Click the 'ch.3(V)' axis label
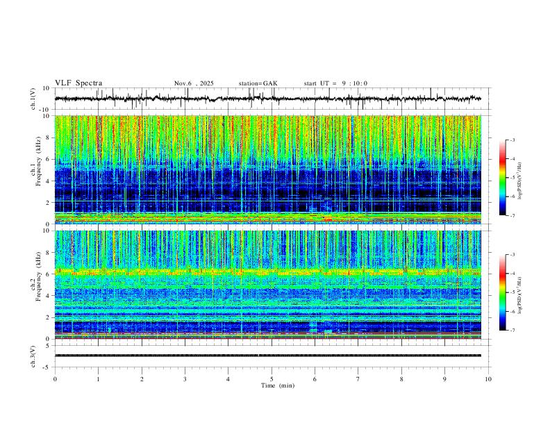 (33, 356)
